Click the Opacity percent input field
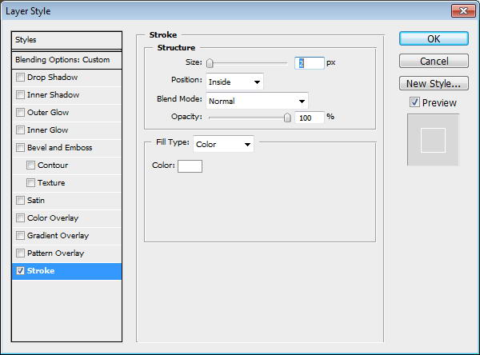The width and height of the screenshot is (480, 355). 309,118
